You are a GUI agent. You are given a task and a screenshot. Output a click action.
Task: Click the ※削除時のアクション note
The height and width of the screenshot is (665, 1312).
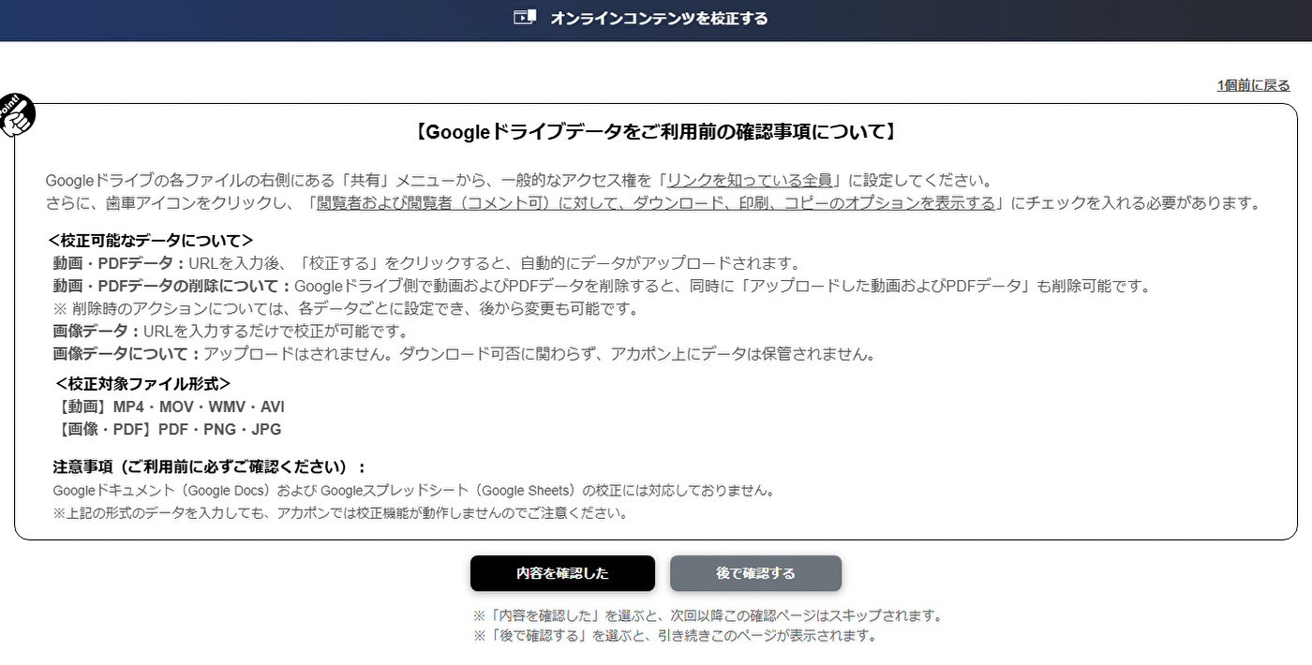coord(346,308)
